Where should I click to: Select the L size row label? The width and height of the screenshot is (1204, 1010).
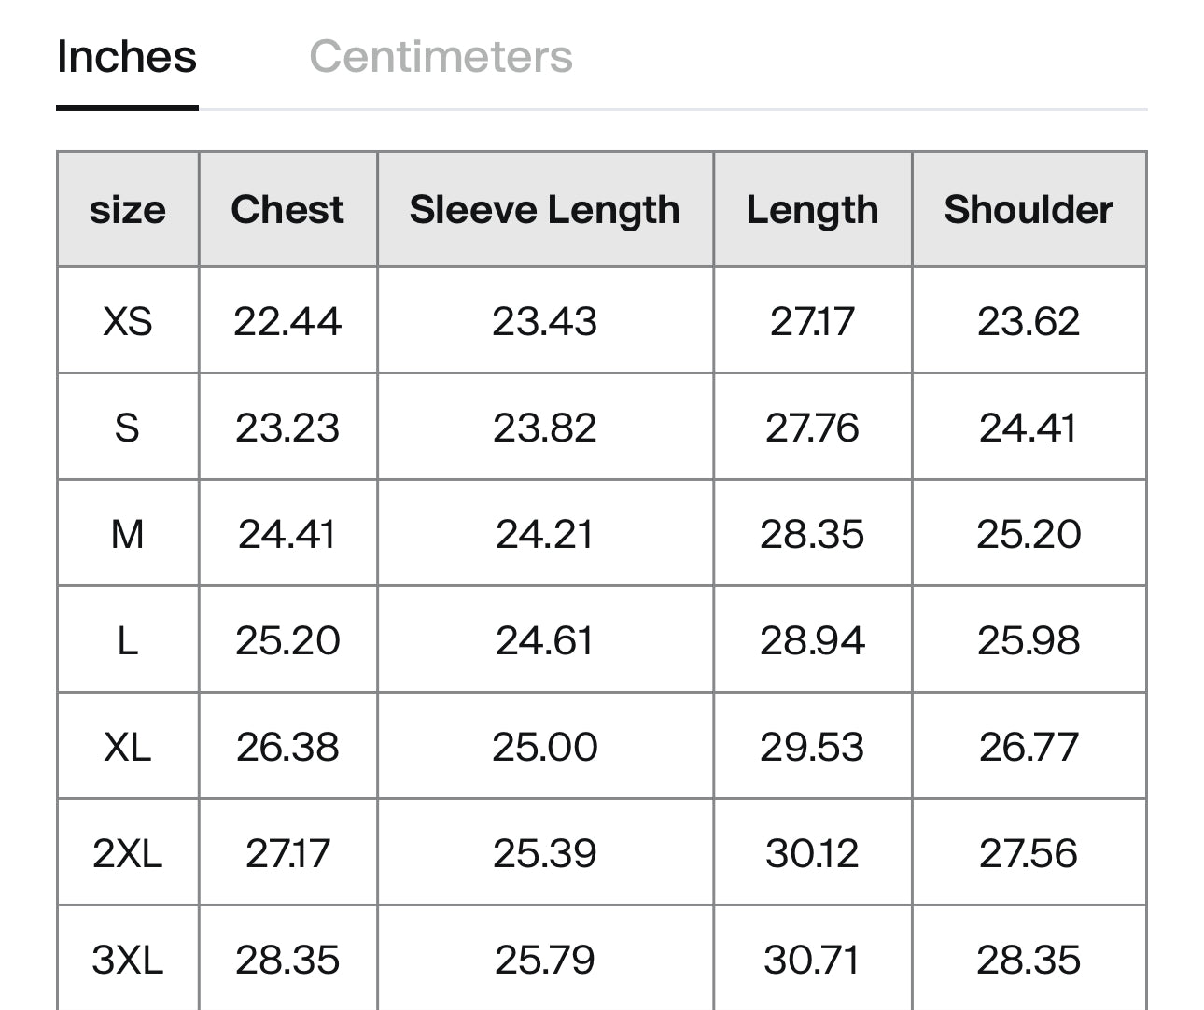[128, 640]
